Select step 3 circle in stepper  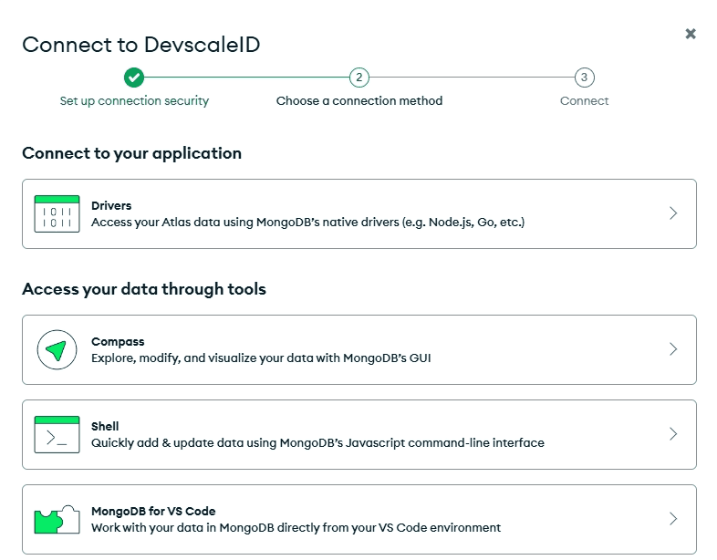[x=584, y=78]
